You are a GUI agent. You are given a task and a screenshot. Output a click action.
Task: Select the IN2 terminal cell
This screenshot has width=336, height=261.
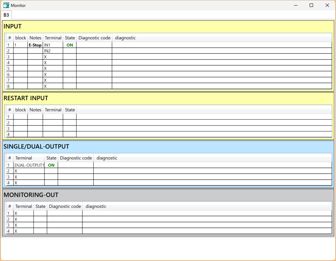(53, 51)
